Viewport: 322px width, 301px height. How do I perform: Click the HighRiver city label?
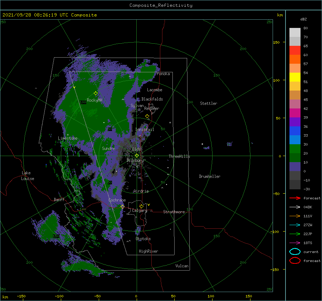(148, 251)
